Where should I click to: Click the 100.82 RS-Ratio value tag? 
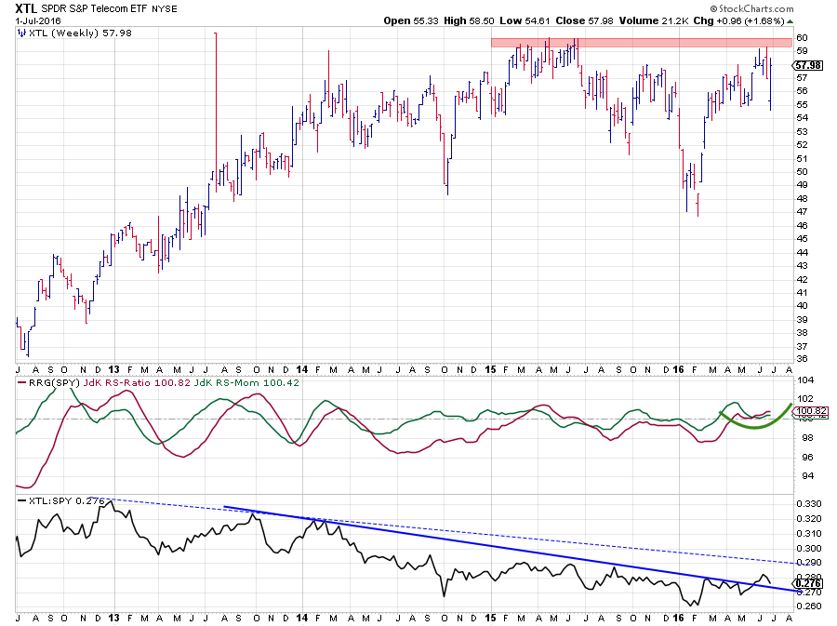pyautogui.click(x=804, y=411)
